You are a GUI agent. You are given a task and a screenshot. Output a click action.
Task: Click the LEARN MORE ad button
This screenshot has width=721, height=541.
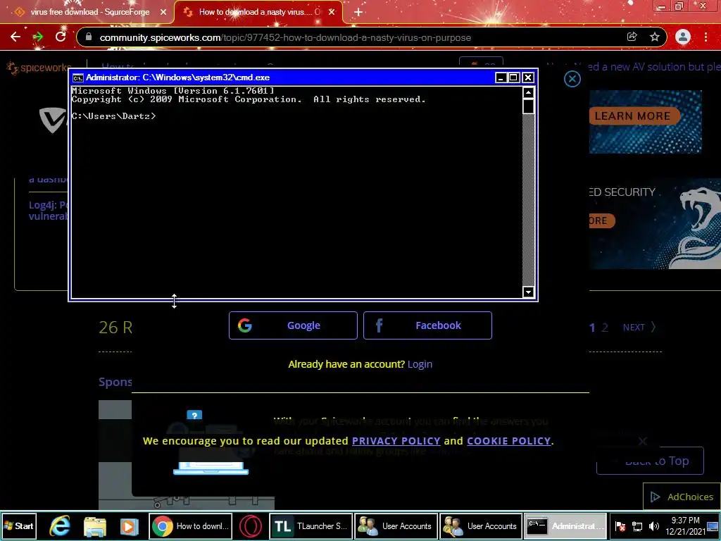[x=633, y=116]
